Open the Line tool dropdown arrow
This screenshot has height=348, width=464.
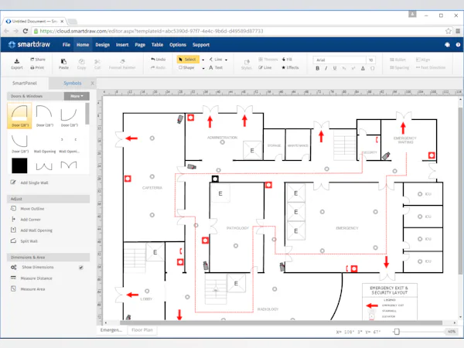(x=226, y=60)
